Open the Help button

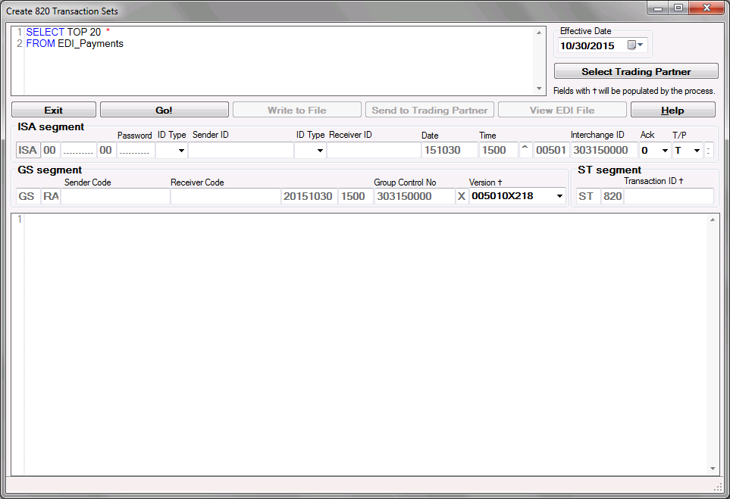(672, 111)
